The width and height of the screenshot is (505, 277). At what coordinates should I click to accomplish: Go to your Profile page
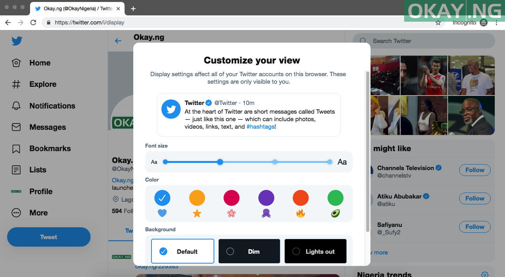coord(40,191)
